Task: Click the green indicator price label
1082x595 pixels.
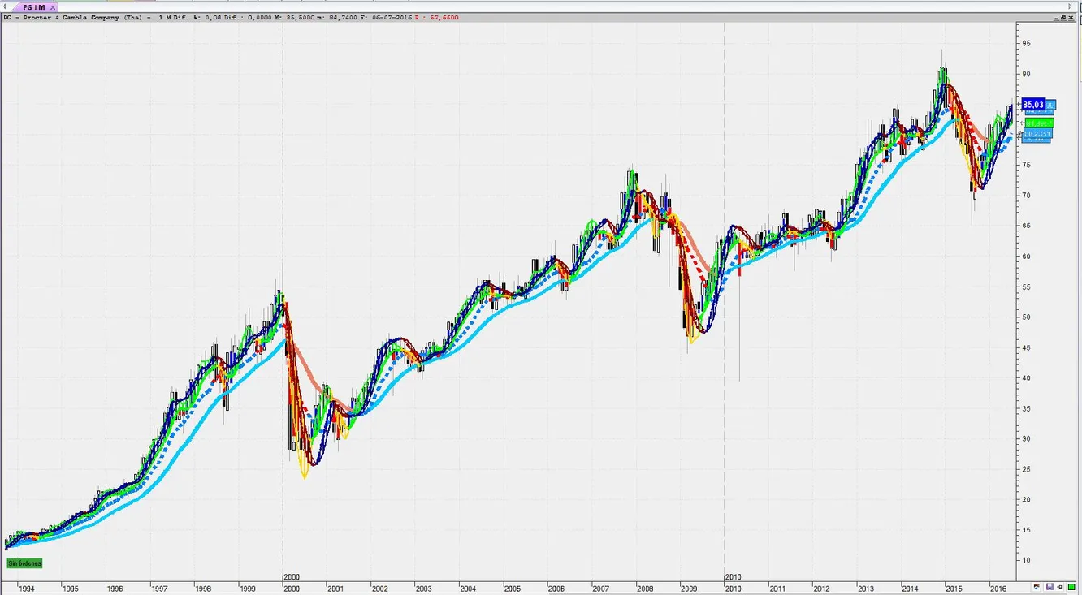Action: tap(1039, 123)
